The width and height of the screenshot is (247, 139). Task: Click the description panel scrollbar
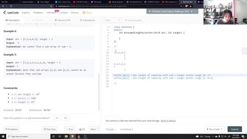[x=99, y=92]
